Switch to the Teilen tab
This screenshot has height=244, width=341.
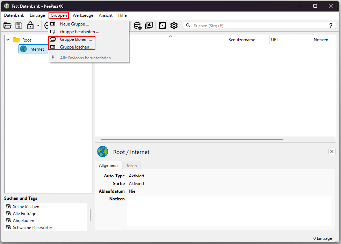[x=131, y=165]
